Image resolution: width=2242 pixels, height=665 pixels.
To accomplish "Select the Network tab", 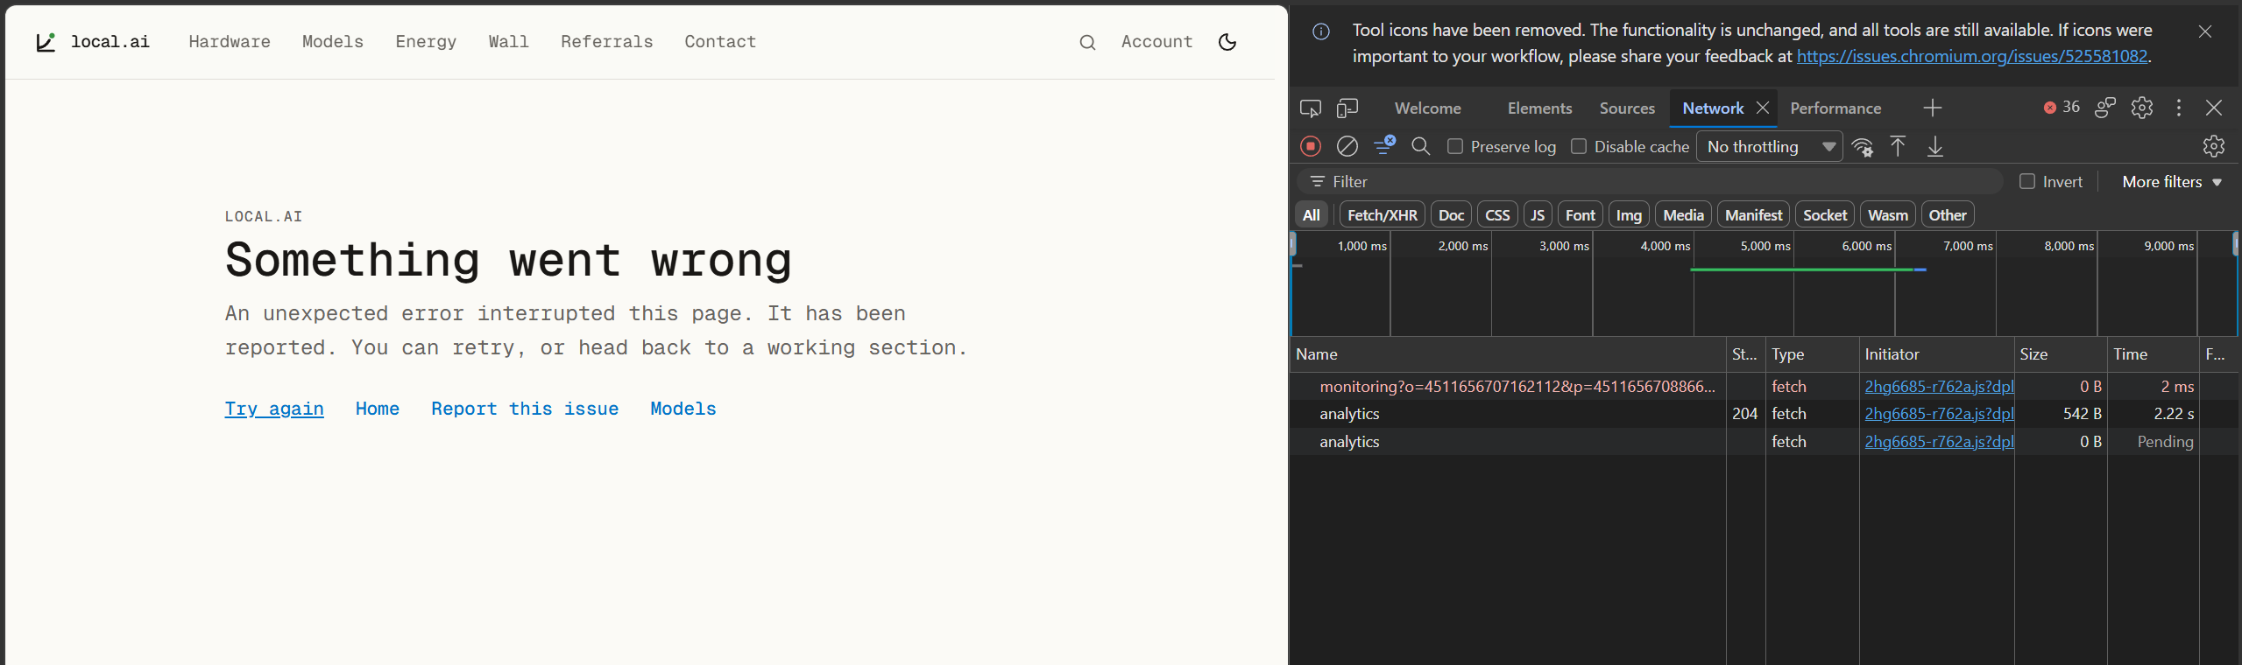I will (1713, 108).
